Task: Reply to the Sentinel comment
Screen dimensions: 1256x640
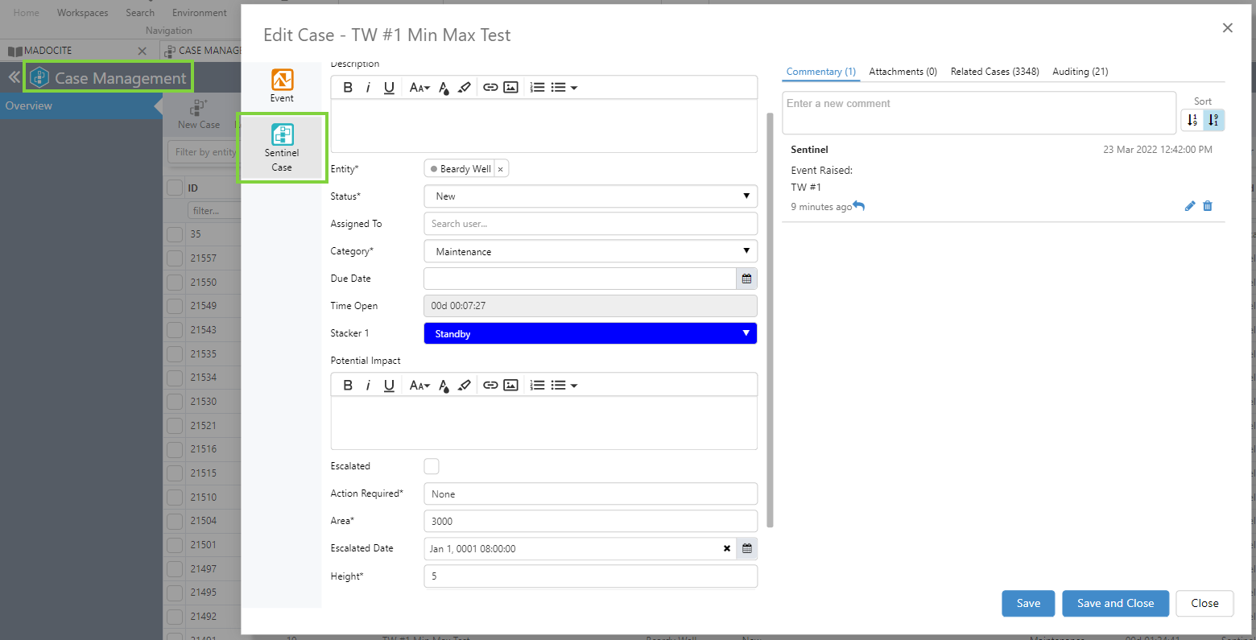Action: click(x=859, y=207)
